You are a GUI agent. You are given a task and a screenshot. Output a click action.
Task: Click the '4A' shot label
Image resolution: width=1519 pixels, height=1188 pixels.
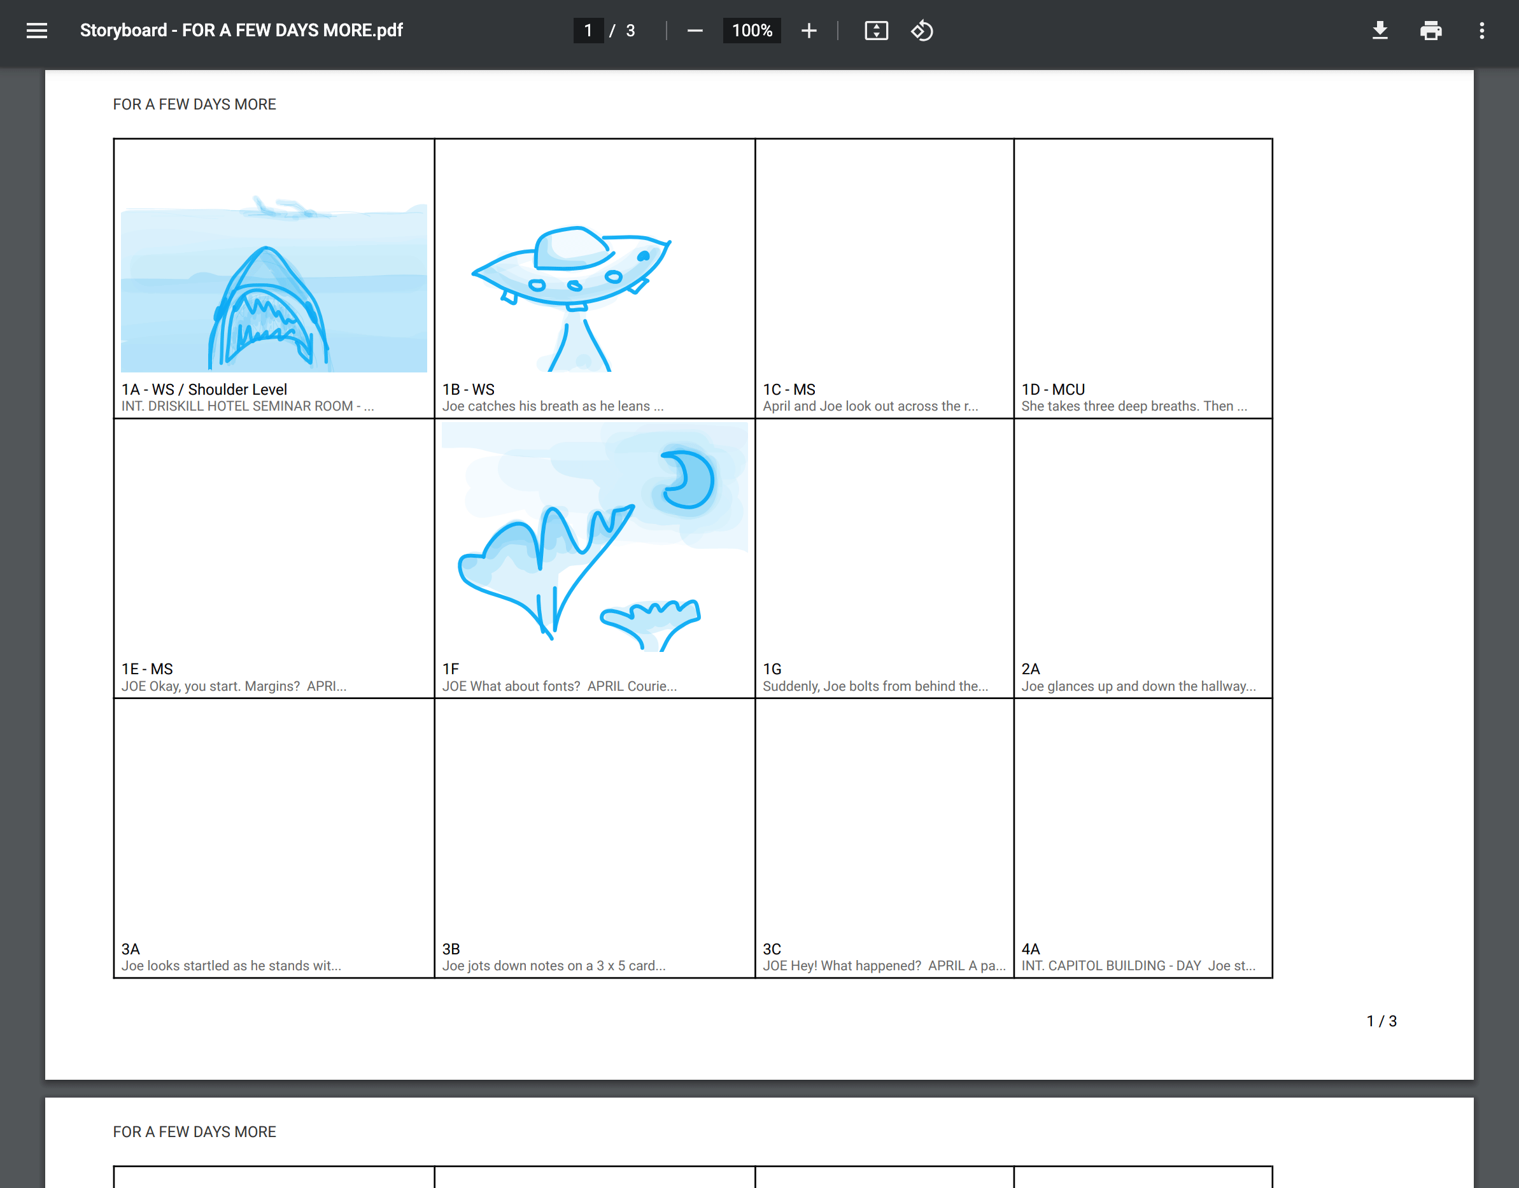click(1031, 949)
